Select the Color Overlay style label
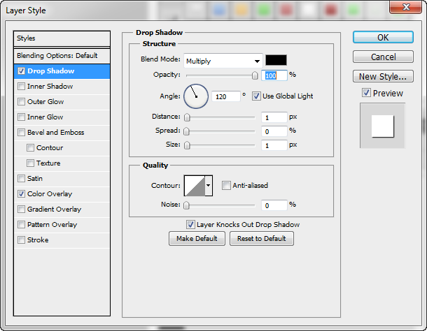The image size is (427, 331). tap(50, 193)
